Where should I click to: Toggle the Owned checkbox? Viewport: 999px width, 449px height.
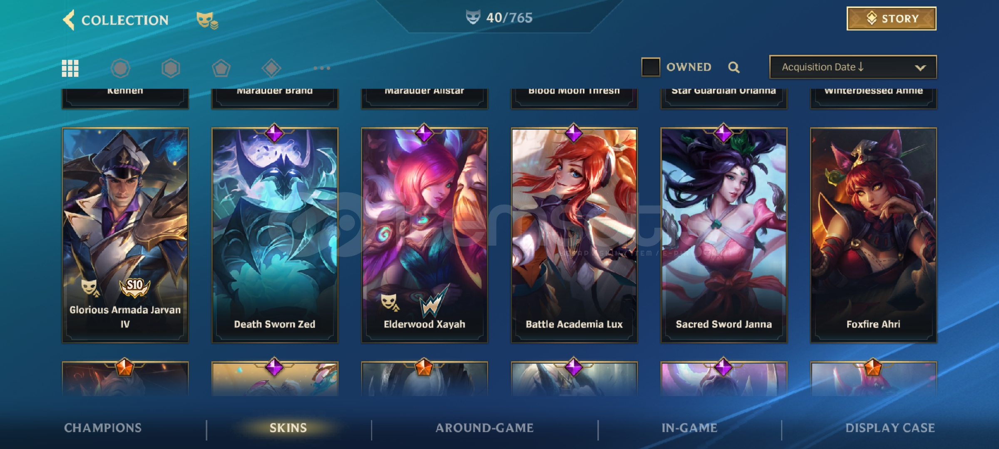[x=651, y=67]
